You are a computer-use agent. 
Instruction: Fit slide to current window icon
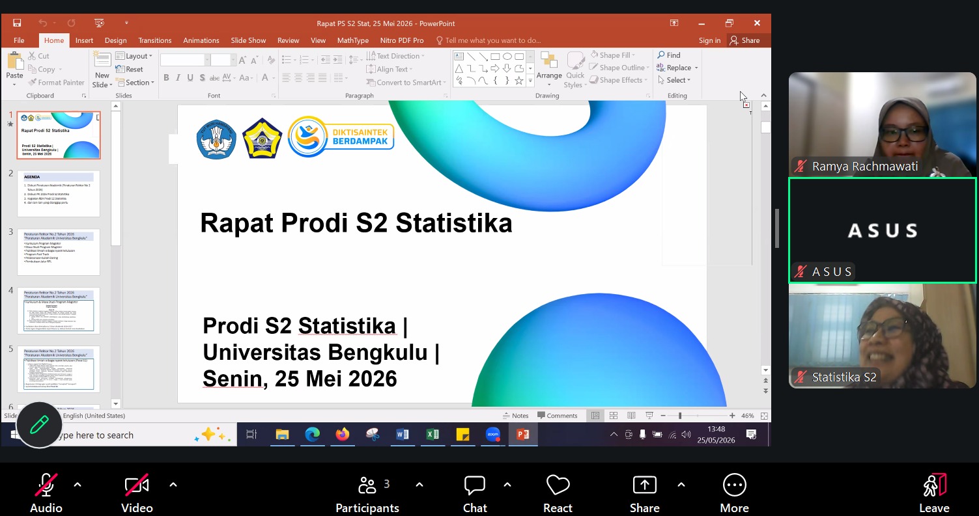[765, 415]
